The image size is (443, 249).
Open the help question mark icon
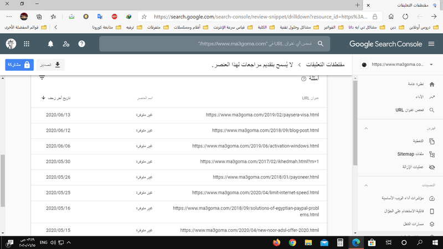[81, 44]
